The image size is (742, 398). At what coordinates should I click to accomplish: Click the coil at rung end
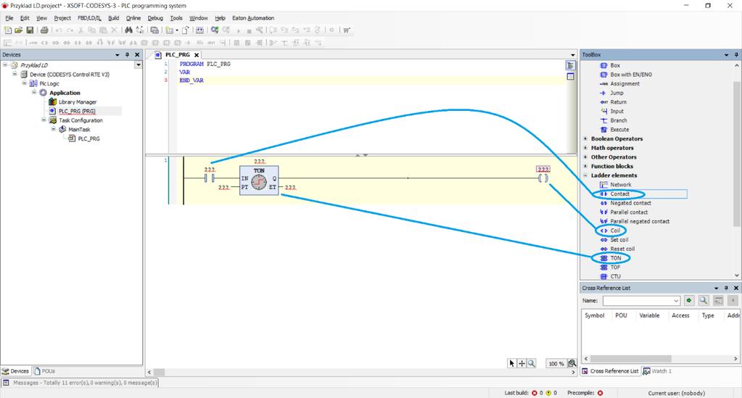pyautogui.click(x=543, y=178)
